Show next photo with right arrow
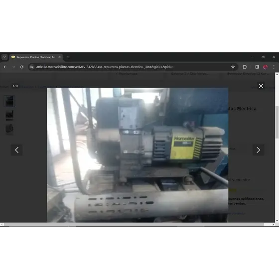This screenshot has height=279, width=279. [x=258, y=150]
